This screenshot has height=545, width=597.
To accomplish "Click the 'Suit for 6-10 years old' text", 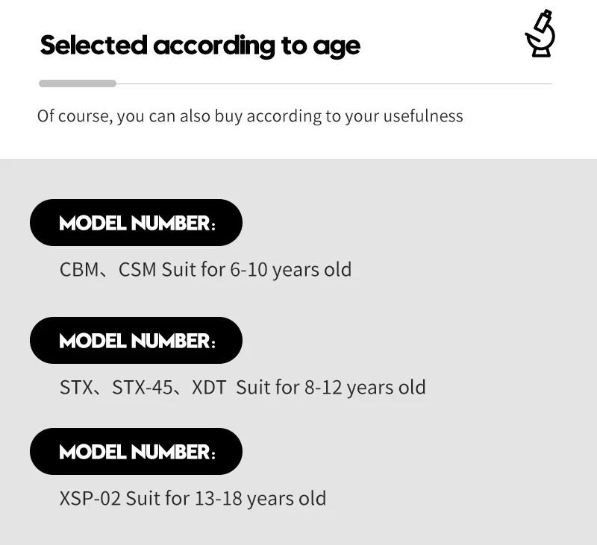I will pos(257,270).
